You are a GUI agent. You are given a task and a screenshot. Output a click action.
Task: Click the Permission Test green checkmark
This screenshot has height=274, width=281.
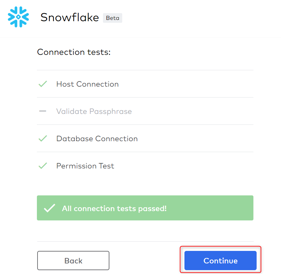(43, 166)
